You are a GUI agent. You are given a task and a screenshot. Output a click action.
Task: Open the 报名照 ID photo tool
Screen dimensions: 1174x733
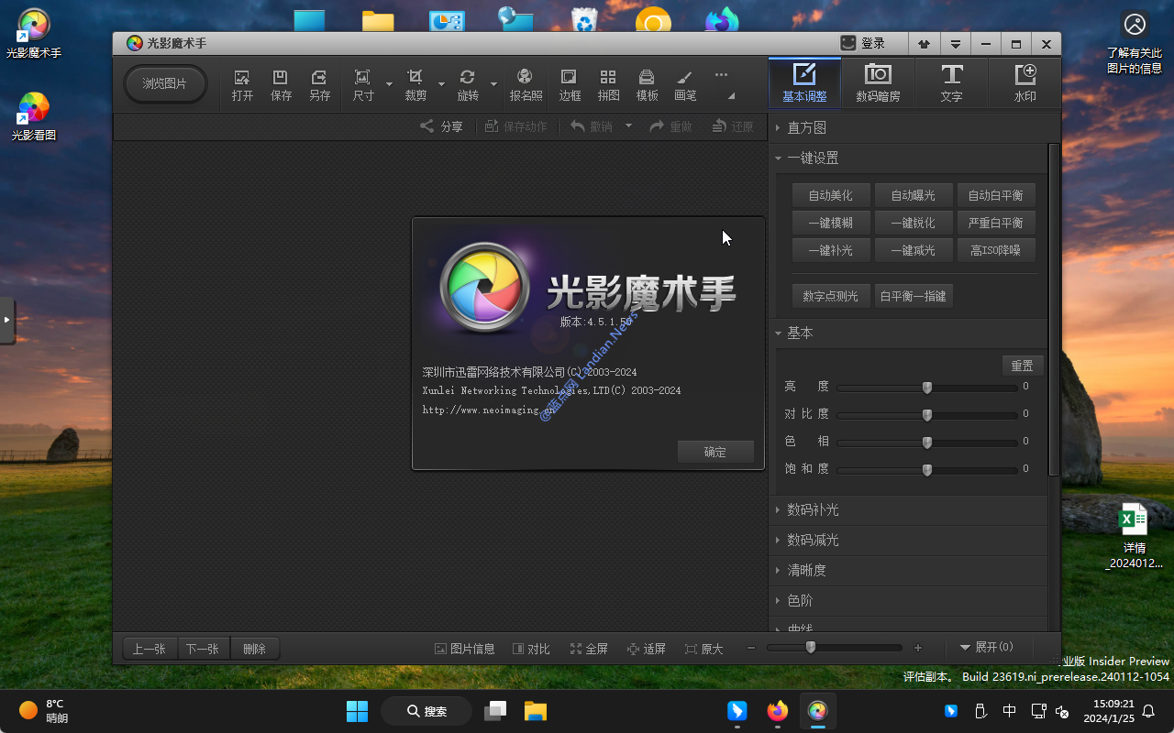[x=526, y=85]
